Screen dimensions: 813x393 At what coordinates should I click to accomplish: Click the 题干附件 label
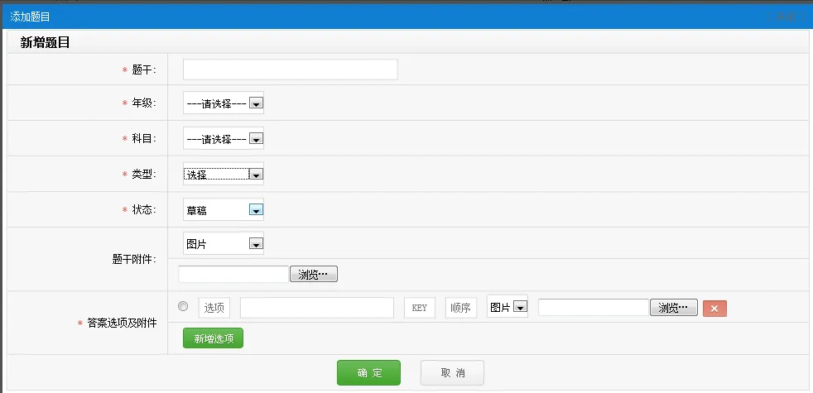point(134,259)
